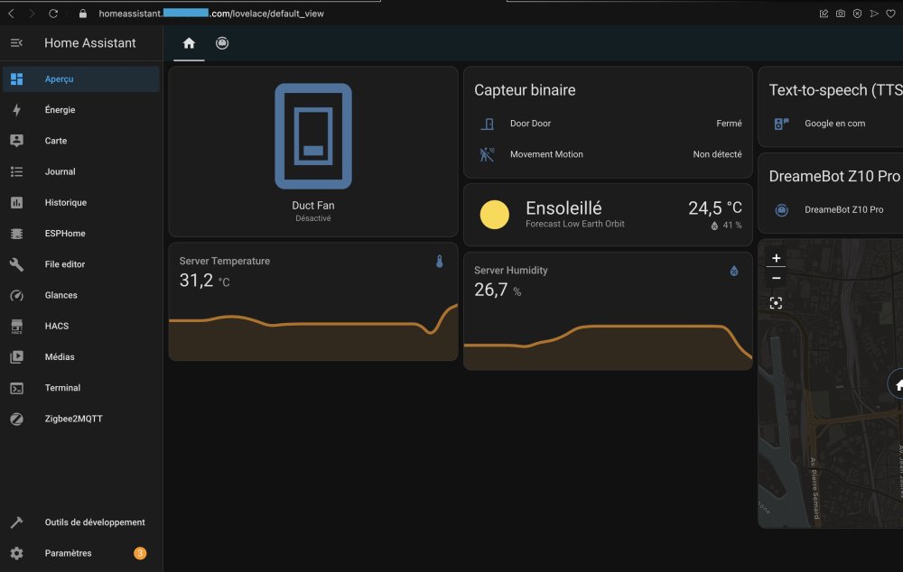Open the Door Door entity row label
This screenshot has height=572, width=903.
coord(530,123)
